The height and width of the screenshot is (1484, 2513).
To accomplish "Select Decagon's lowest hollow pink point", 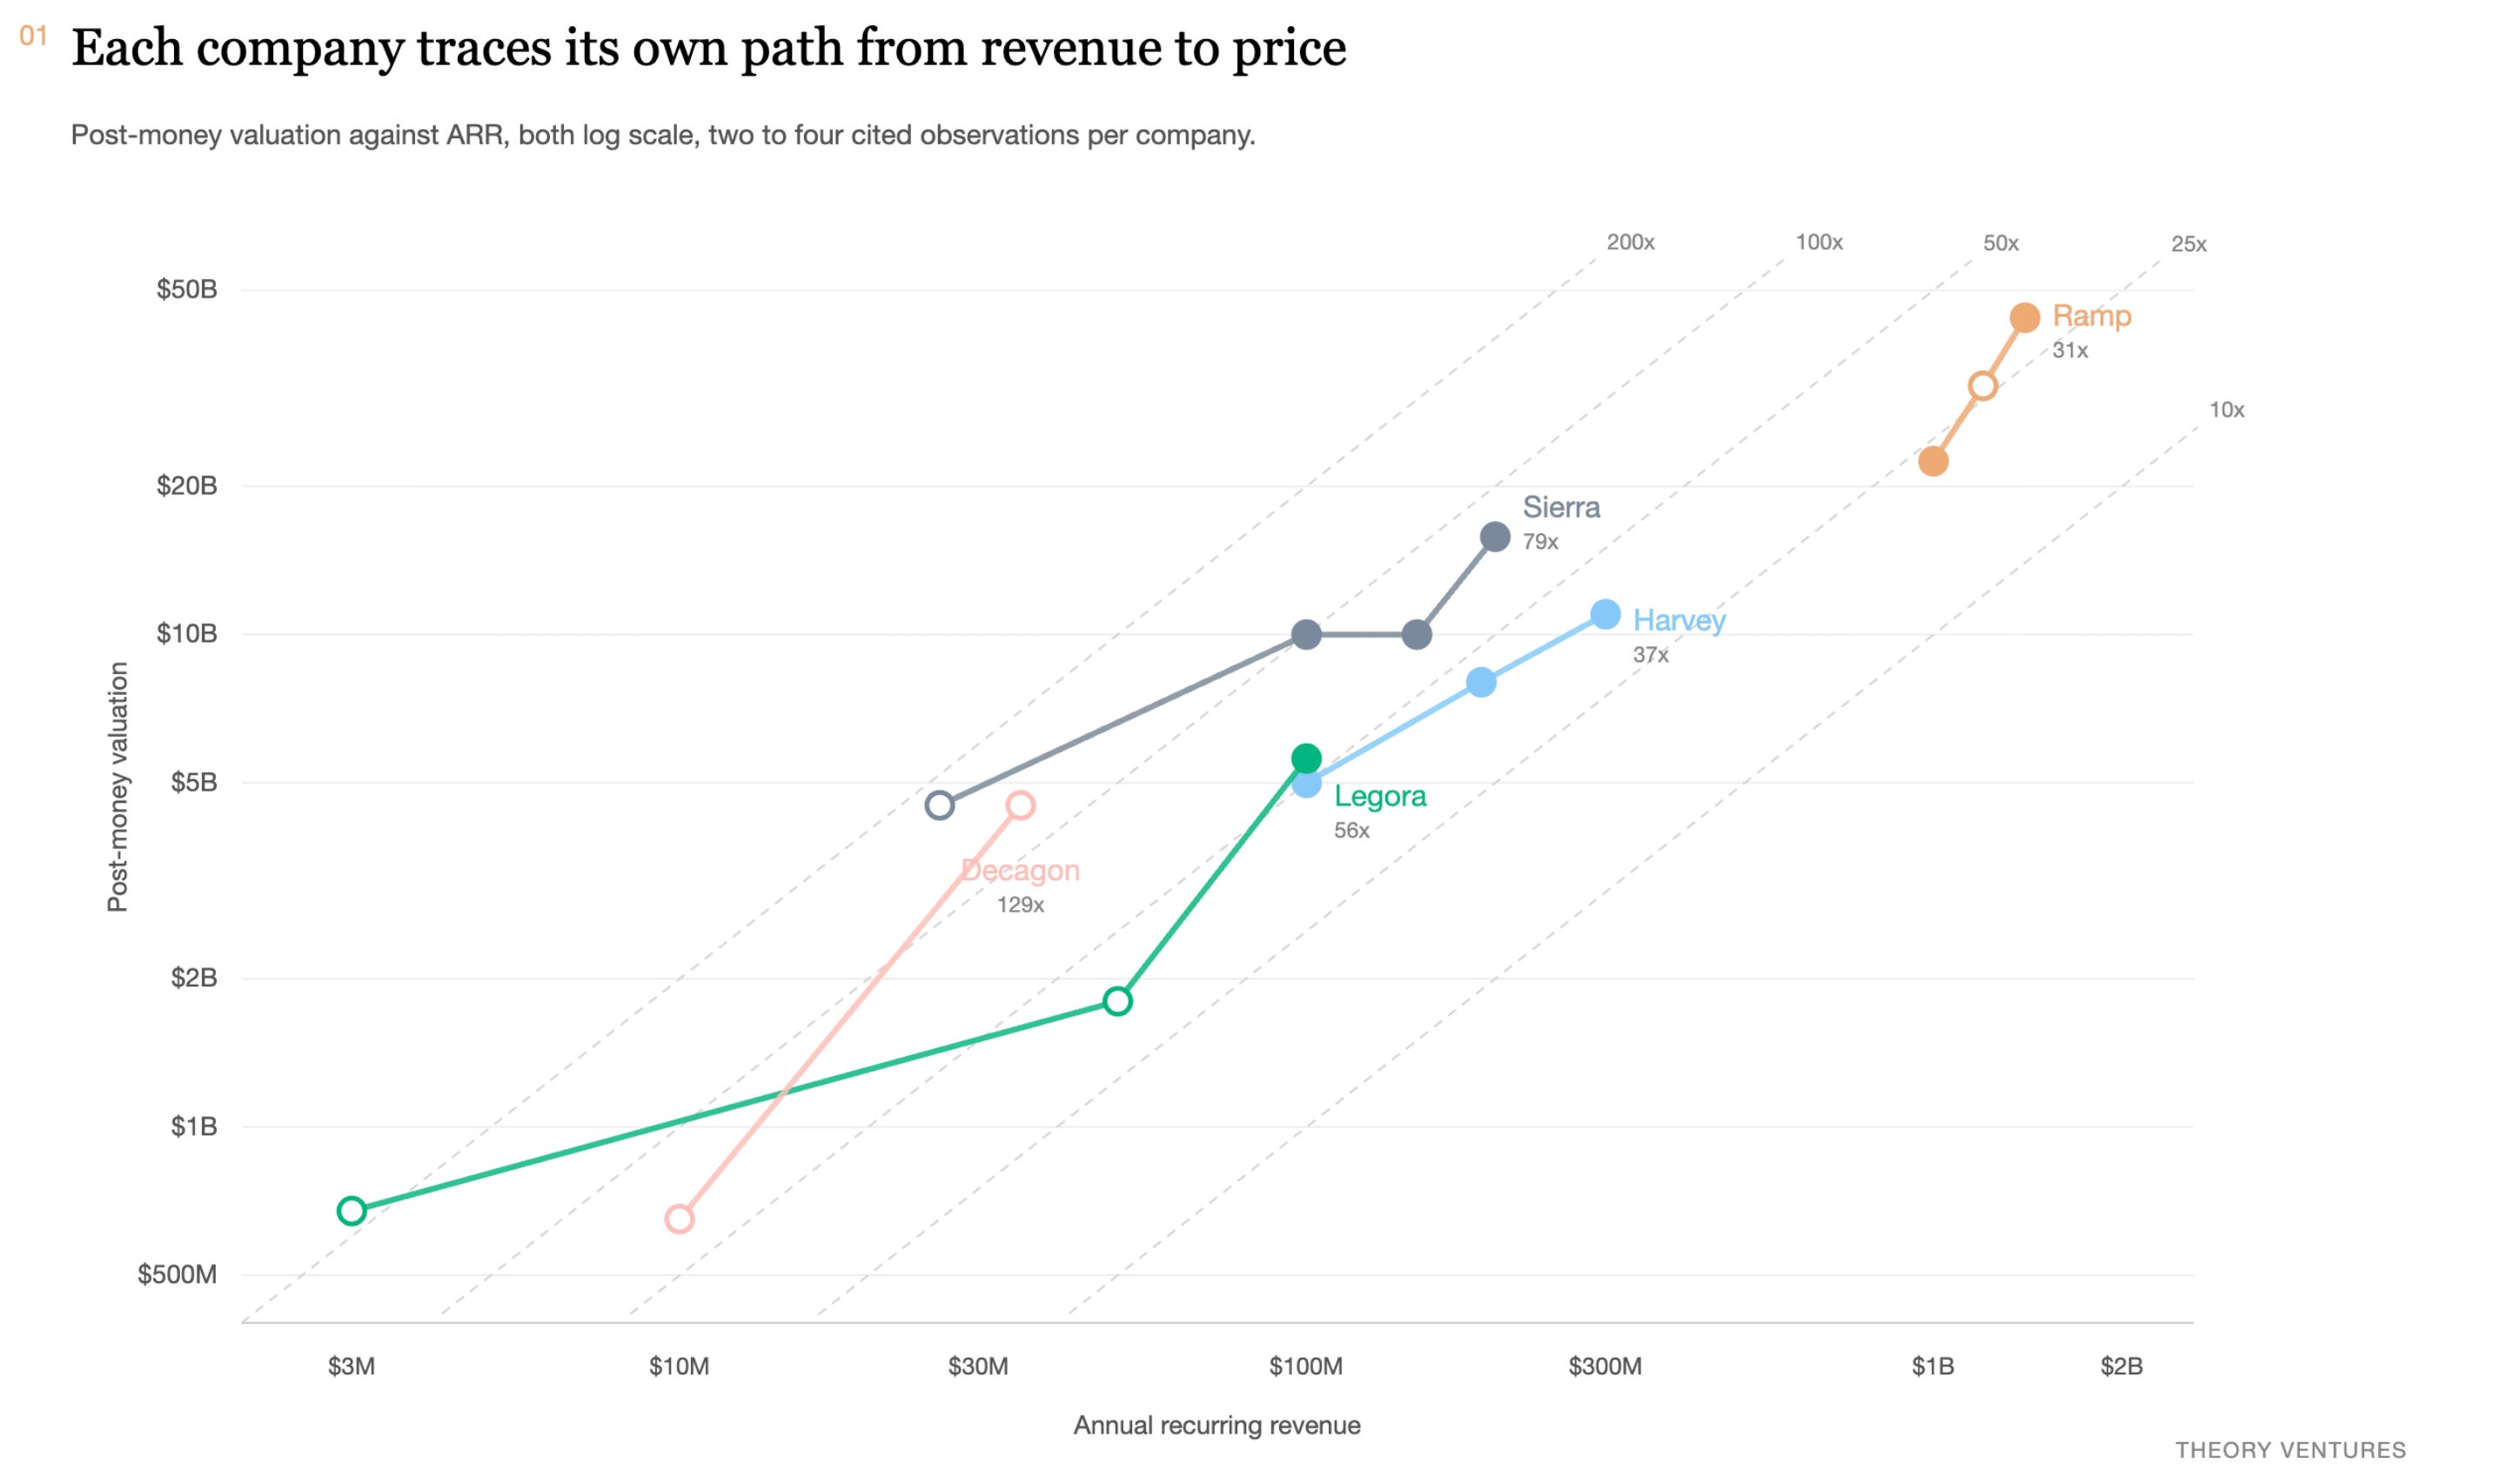I will 679,1219.
